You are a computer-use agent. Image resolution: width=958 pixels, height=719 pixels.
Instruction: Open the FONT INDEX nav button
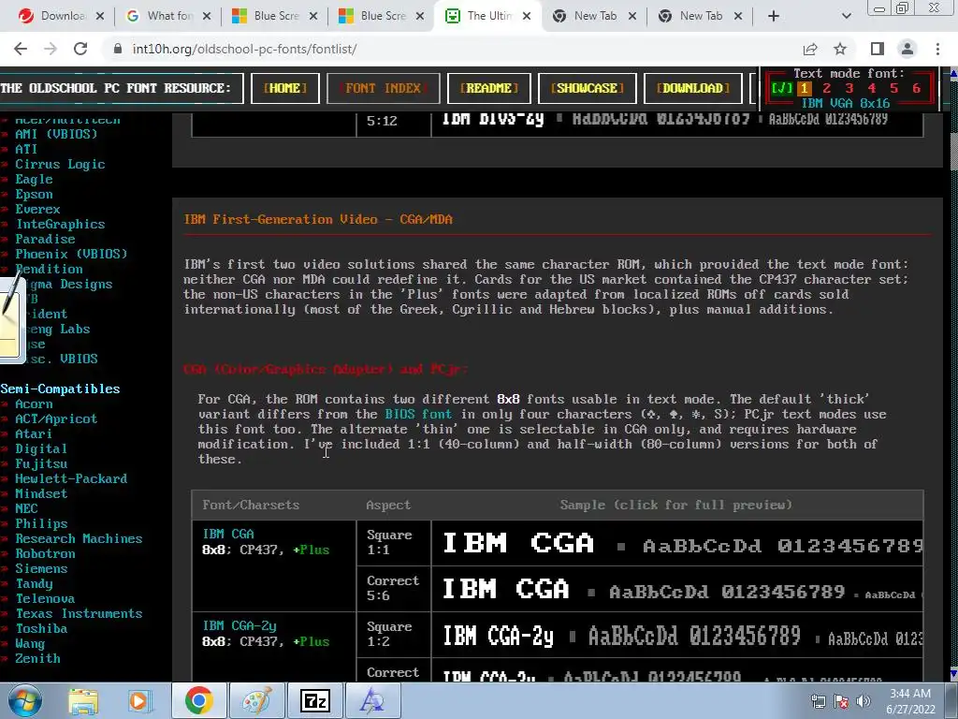click(383, 88)
